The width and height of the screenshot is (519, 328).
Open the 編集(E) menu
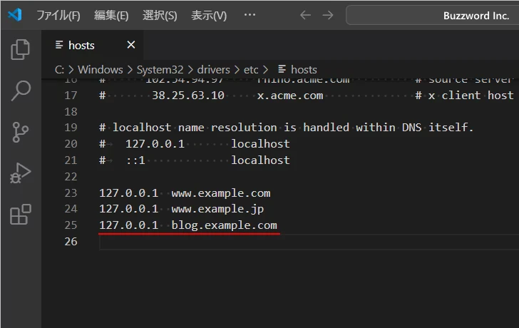point(111,15)
